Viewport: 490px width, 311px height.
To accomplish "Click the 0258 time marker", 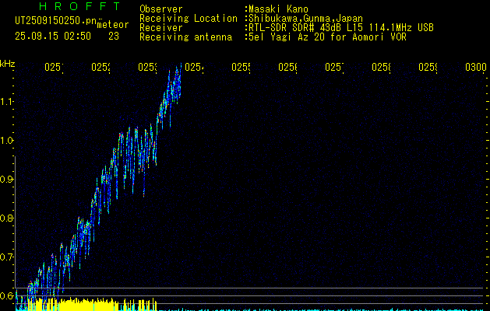I will (x=381, y=68).
